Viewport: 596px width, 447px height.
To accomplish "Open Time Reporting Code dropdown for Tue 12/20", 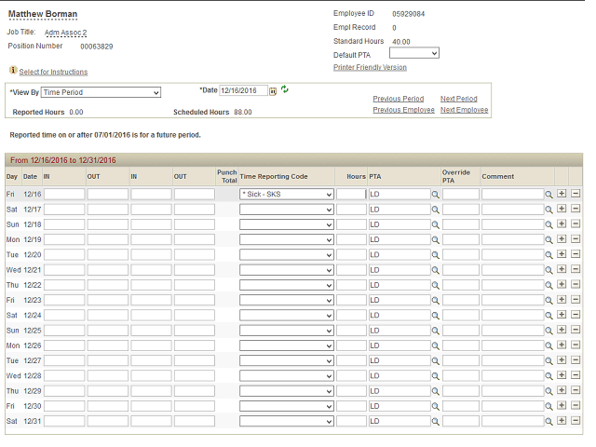I will 286,255.
